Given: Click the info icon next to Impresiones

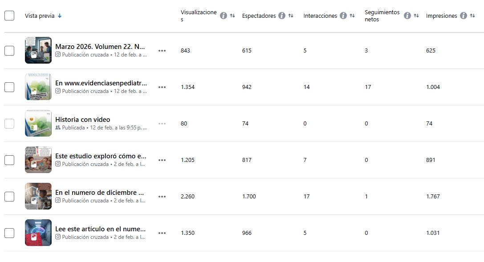Looking at the screenshot, I should [x=463, y=16].
